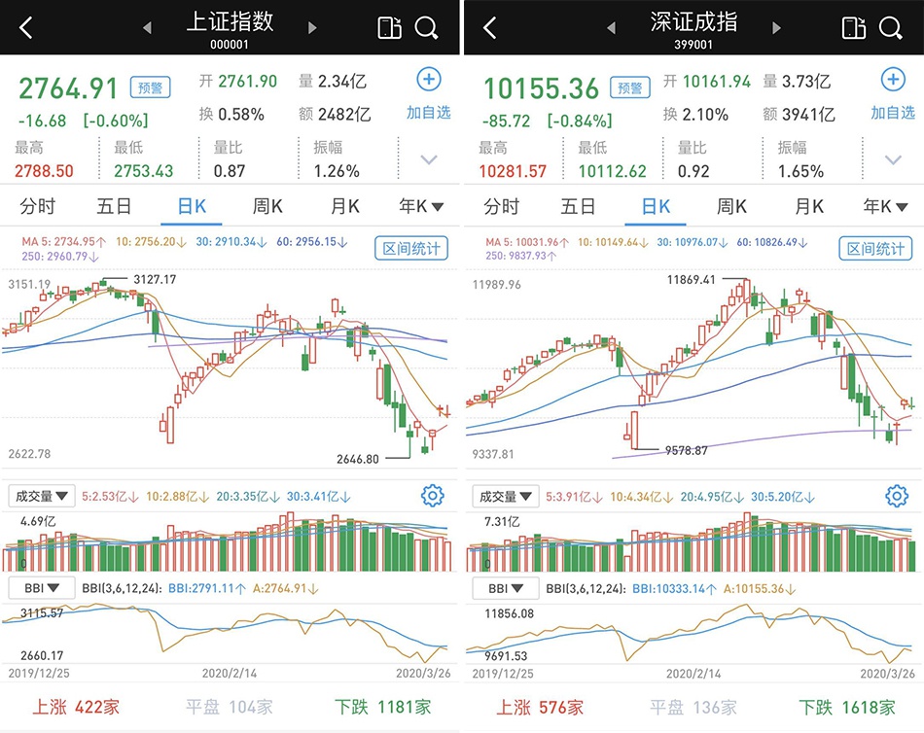Open 区间统计 on 深证成指 chart
This screenshot has height=733, width=924.
pos(875,248)
